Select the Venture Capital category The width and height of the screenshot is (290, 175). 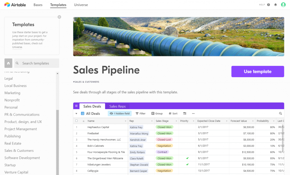coord(16,172)
